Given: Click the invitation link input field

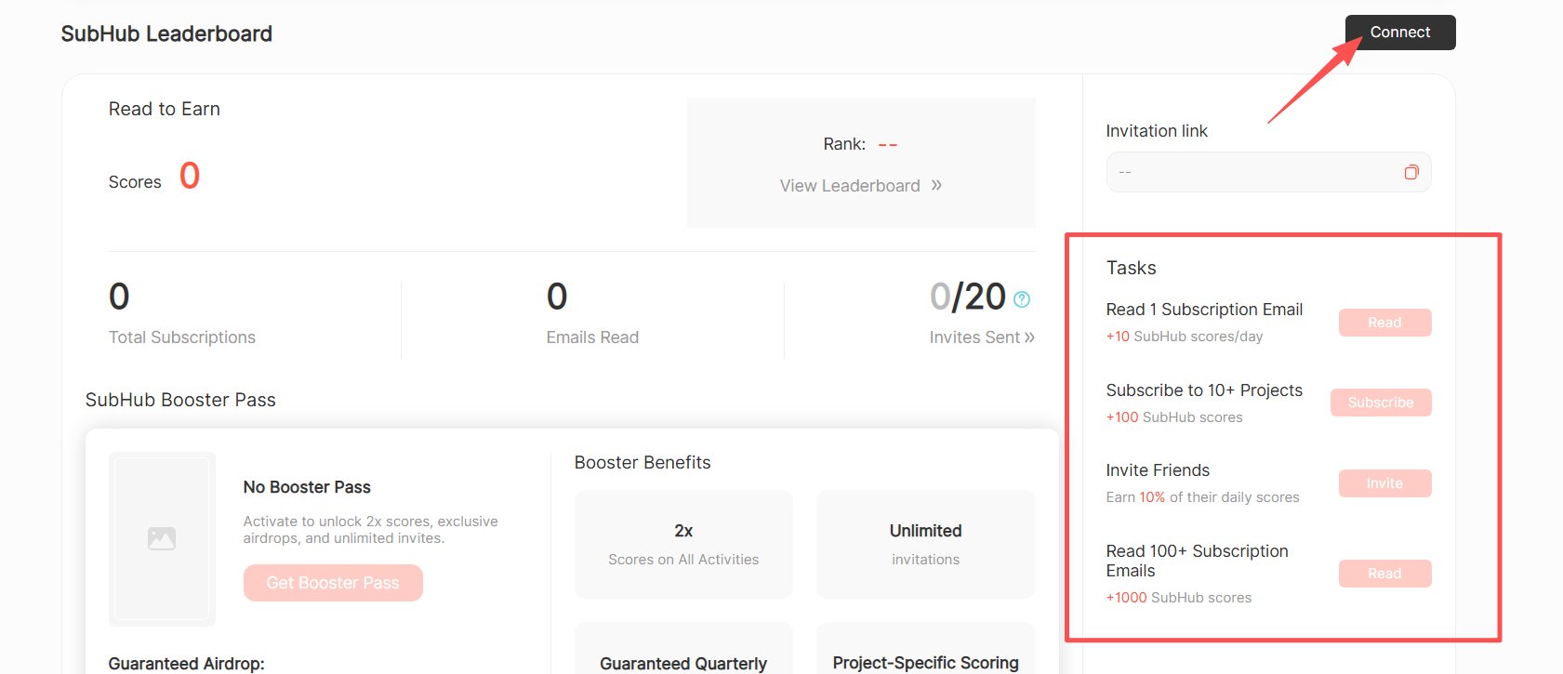Looking at the screenshot, I should (x=1268, y=172).
